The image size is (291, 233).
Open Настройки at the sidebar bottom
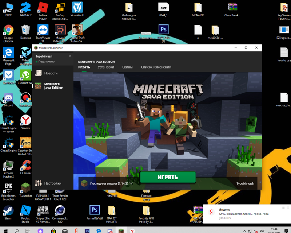[52, 183]
